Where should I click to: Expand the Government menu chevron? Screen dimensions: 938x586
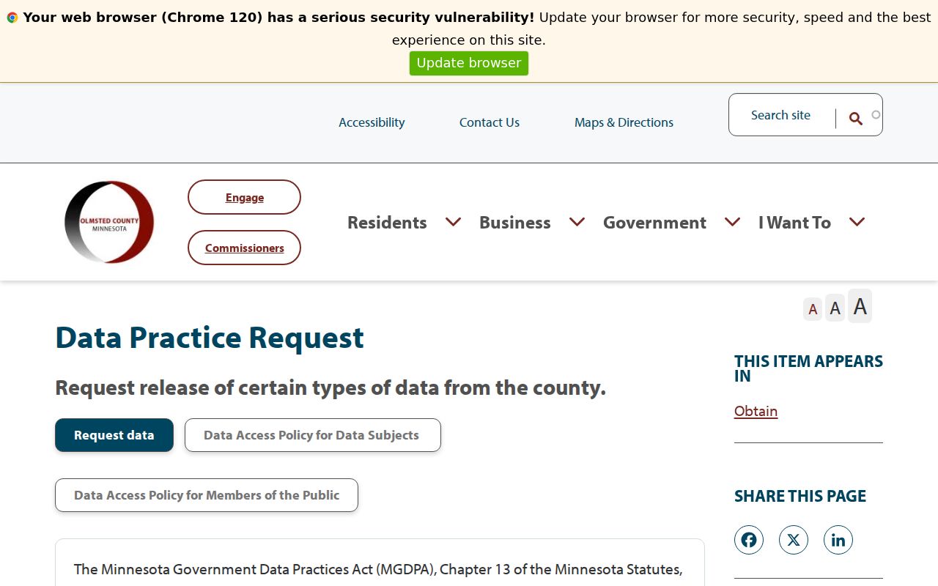click(733, 222)
